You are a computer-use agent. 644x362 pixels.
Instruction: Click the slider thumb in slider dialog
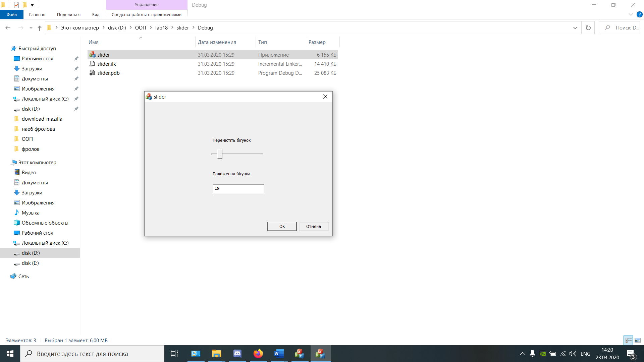[220, 154]
